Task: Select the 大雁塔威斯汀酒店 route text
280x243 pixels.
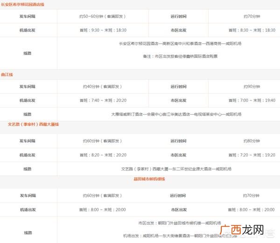Action: [x=176, y=114]
